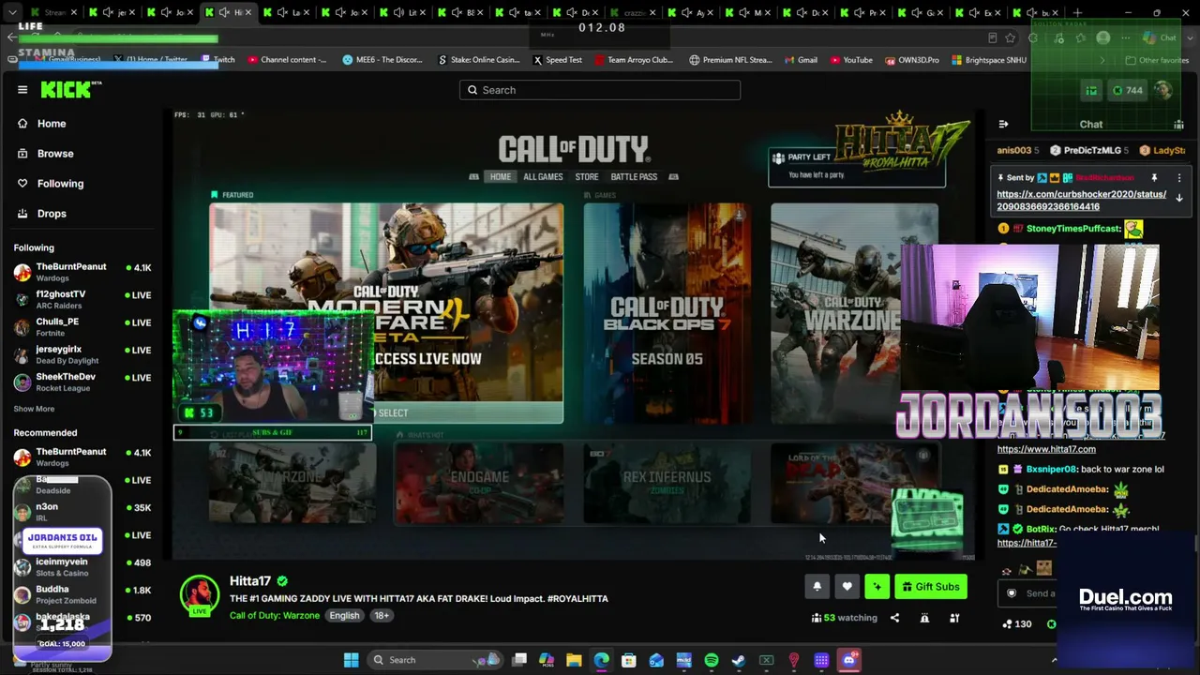Expand pinned message with down arrow

(x=1179, y=198)
